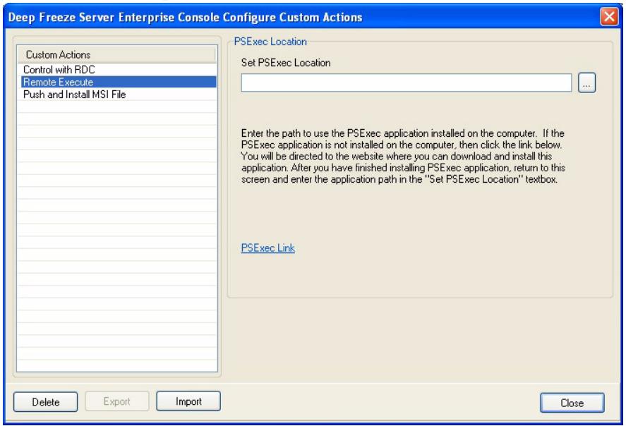The image size is (626, 426).
Task: Select Push and Install MSI File
Action: pos(117,95)
